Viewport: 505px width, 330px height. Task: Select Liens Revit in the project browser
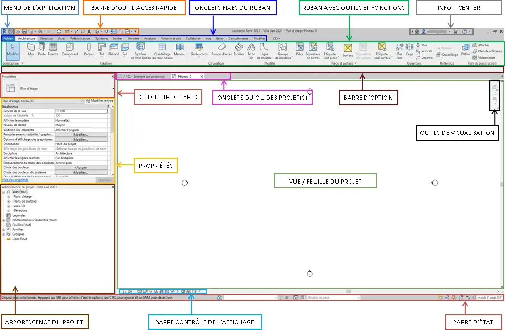[x=19, y=239]
